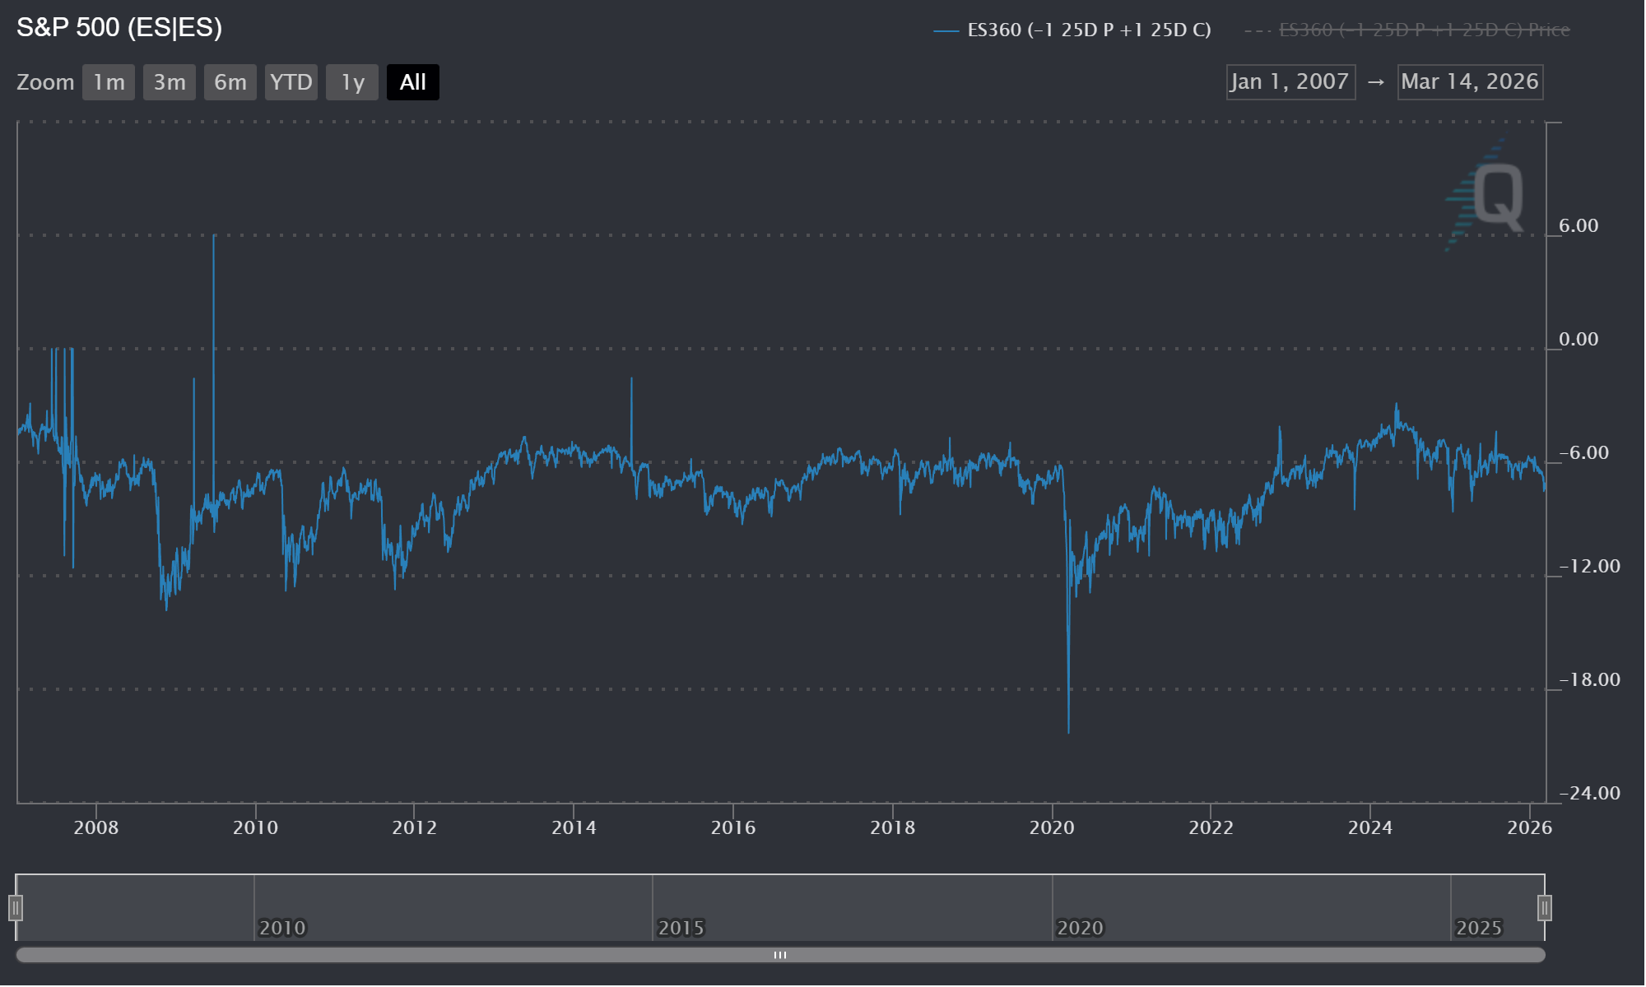1646x987 pixels.
Task: Select the All zoom range
Action: click(x=413, y=82)
